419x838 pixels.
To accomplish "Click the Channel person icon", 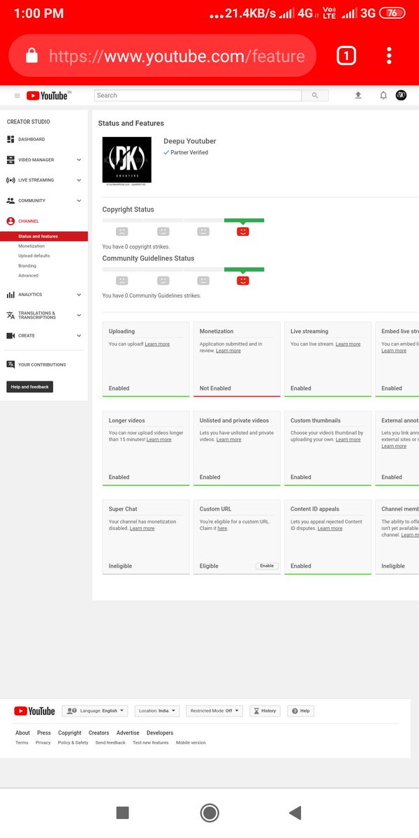I will point(10,221).
